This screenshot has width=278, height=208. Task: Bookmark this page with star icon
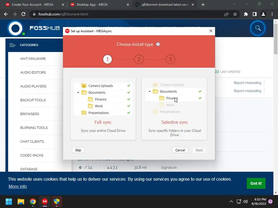tap(235, 14)
